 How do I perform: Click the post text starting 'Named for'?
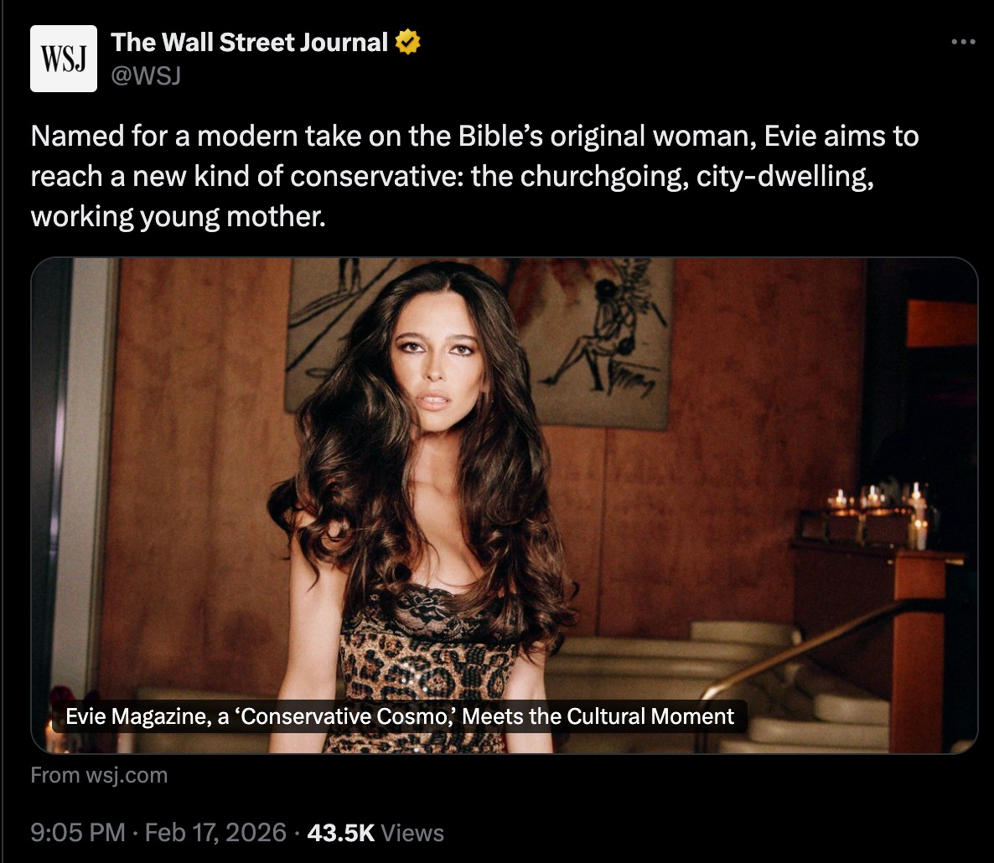point(475,175)
